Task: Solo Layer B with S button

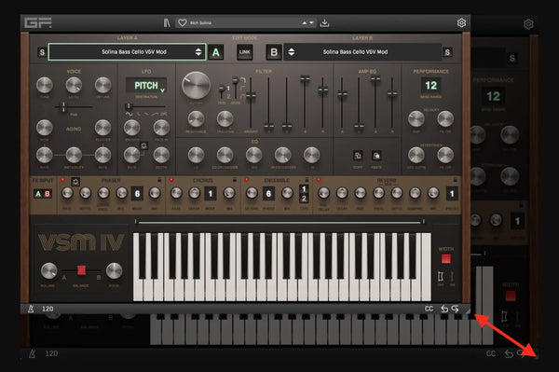Action: 447,52
